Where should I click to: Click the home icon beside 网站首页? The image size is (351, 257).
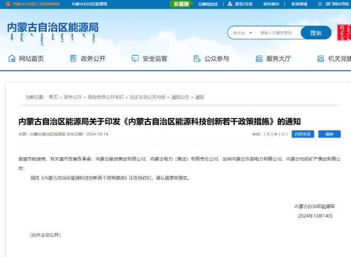12,58
